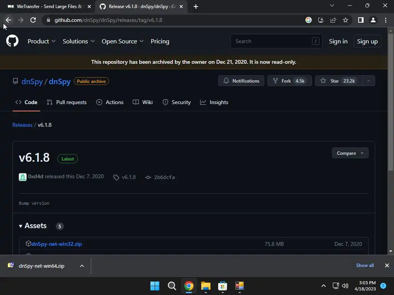Image resolution: width=394 pixels, height=295 pixels.
Task: Open the dropdown arrow next to Star
Action: pos(369,81)
